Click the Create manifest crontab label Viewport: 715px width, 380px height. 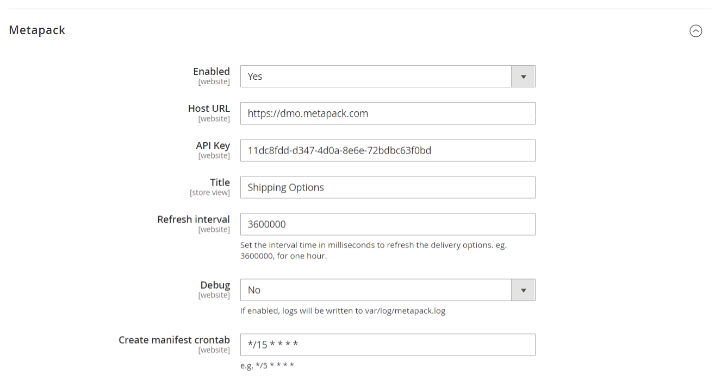pyautogui.click(x=174, y=340)
